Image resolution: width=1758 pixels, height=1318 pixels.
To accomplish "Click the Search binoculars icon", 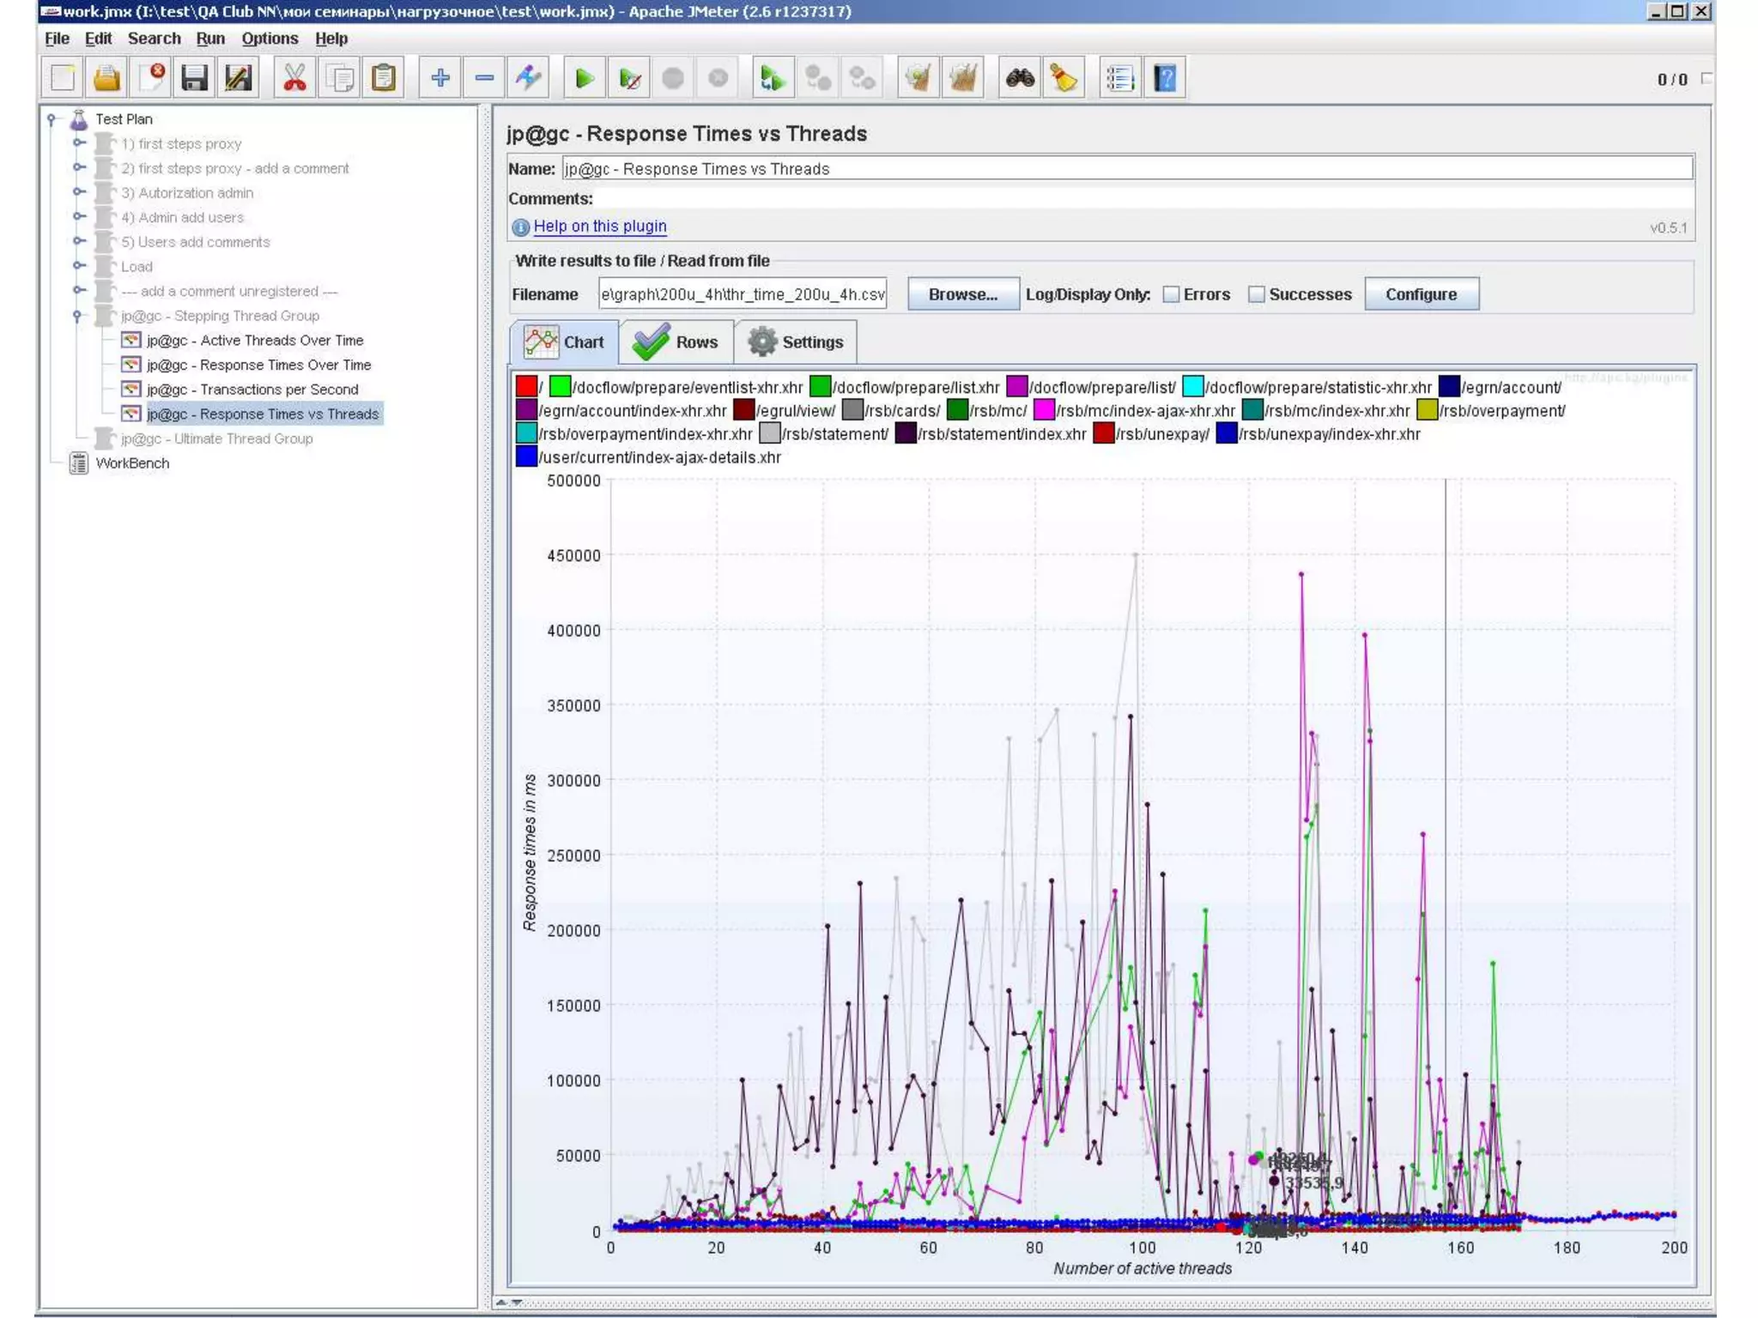I will pyautogui.click(x=1020, y=79).
